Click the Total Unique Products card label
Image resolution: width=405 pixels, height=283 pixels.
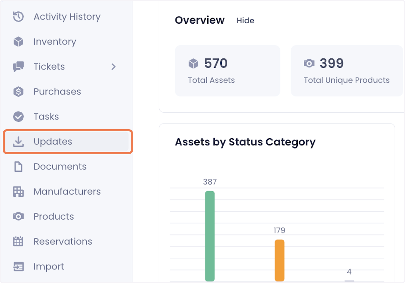[x=347, y=80]
